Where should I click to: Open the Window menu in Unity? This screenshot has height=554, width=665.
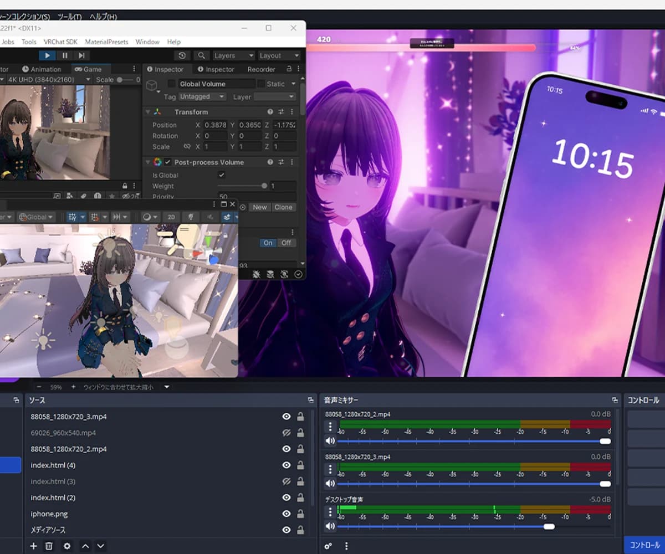(x=147, y=42)
